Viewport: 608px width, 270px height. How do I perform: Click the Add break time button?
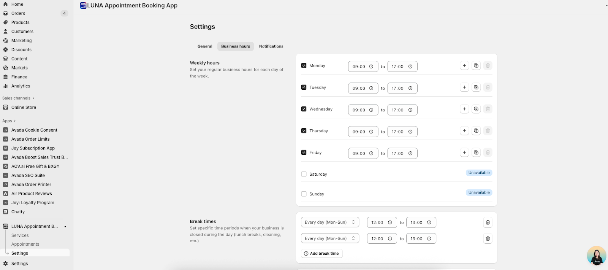321,254
